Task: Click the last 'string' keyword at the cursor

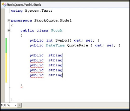Action: tap(55, 75)
